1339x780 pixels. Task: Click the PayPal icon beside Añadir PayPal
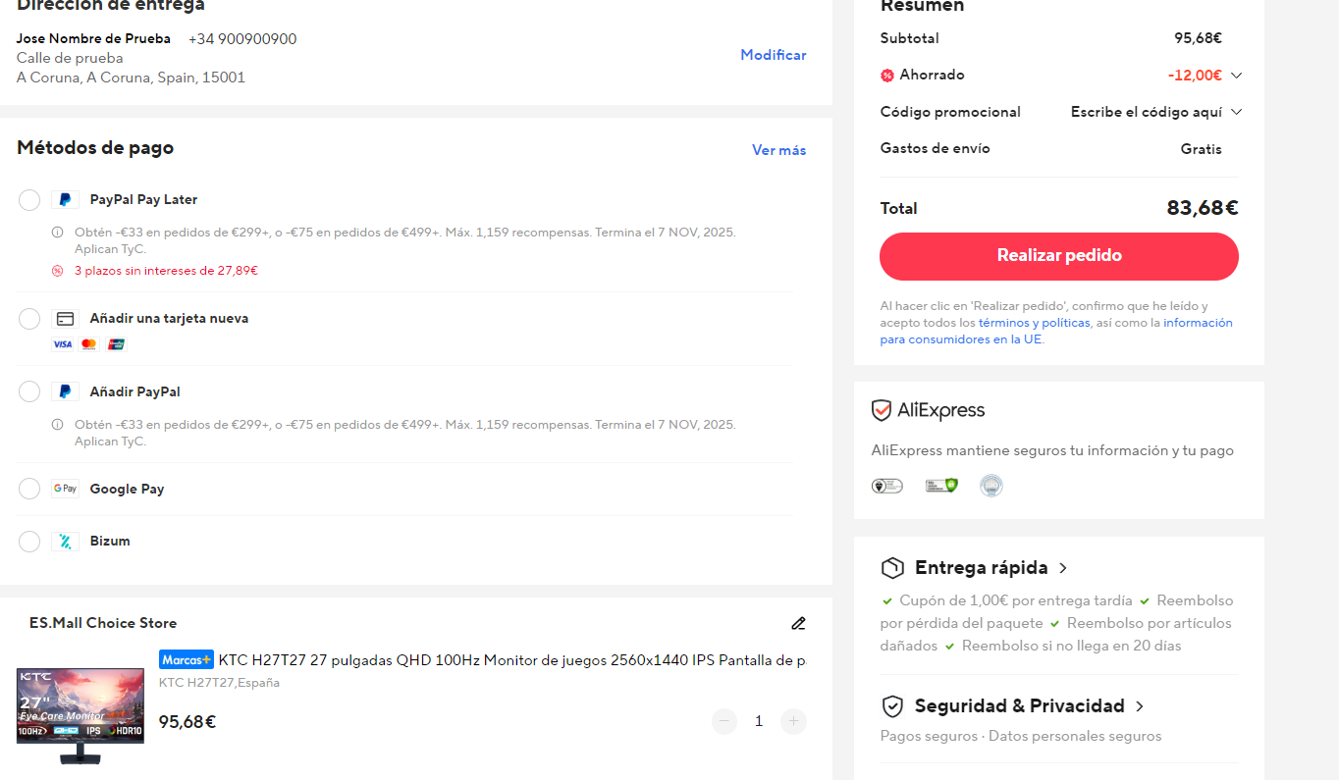65,391
